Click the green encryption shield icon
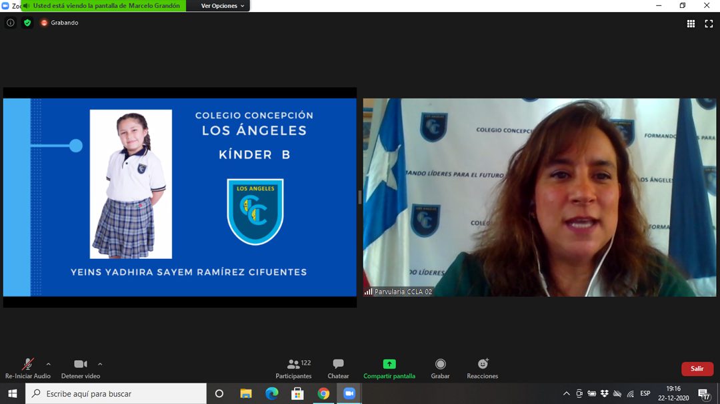 point(27,23)
